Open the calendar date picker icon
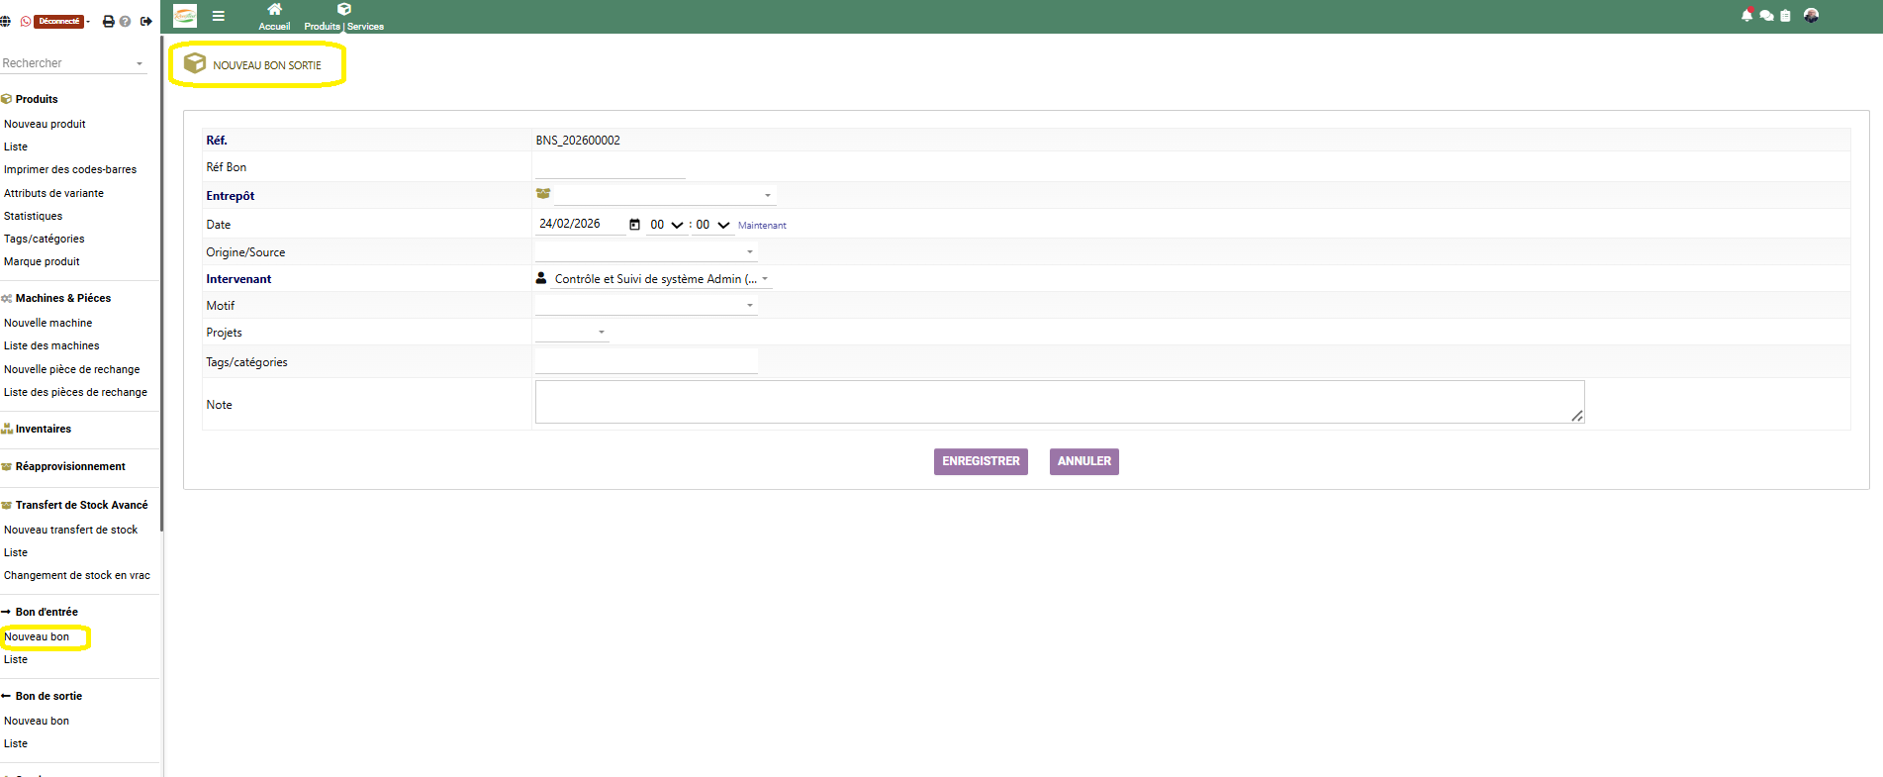 point(634,225)
